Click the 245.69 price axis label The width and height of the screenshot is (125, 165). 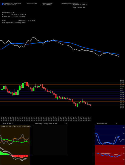coord(122,92)
